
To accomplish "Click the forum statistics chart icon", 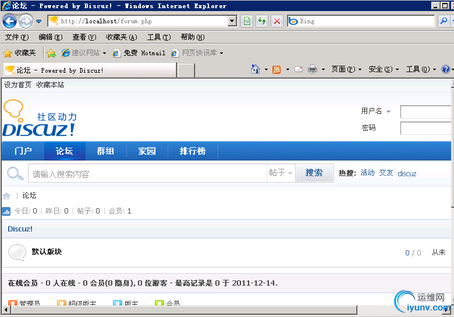I will [6, 211].
